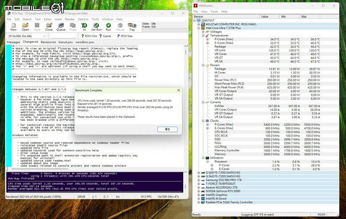Viewport: 346px width, 219px height.
Task: Close the Benchmark Complete dialog with X
Action: click(178, 90)
